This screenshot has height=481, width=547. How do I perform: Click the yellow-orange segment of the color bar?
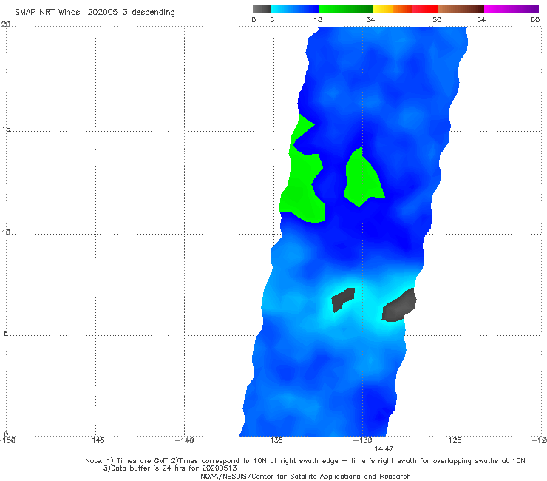pyautogui.click(x=393, y=9)
